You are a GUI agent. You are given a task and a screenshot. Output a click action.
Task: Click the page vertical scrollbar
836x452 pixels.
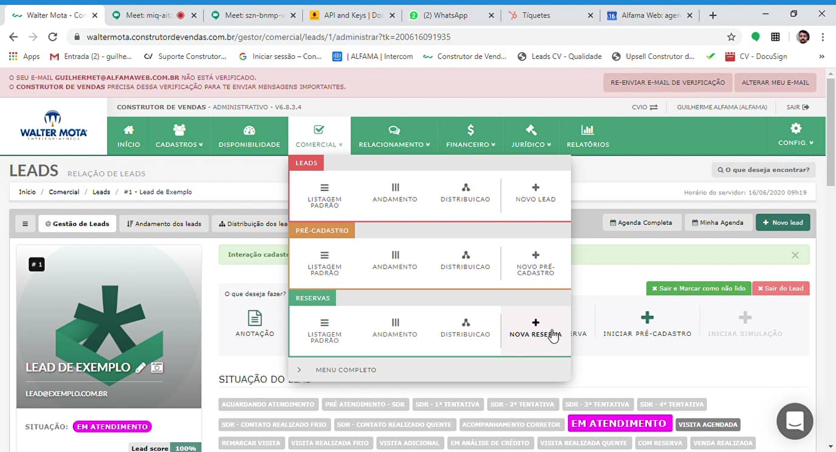coord(831,134)
